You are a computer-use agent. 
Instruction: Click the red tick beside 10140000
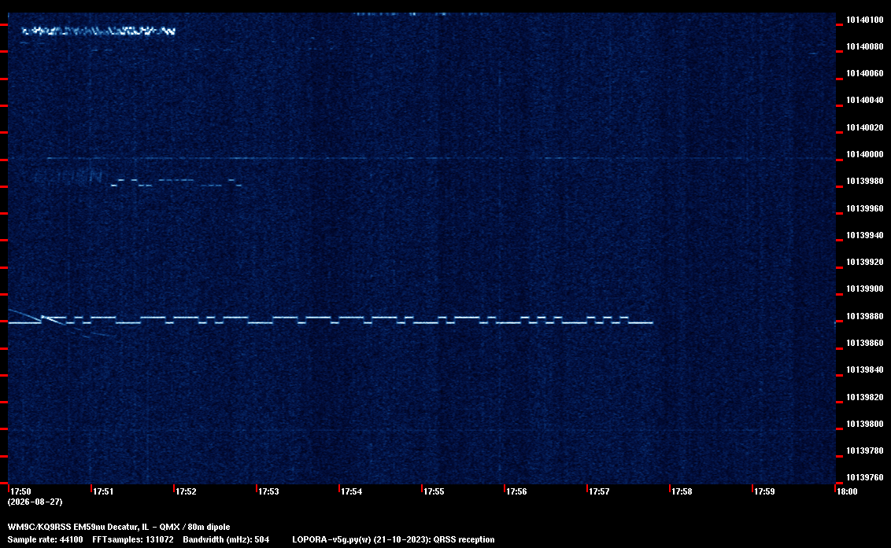pos(839,160)
